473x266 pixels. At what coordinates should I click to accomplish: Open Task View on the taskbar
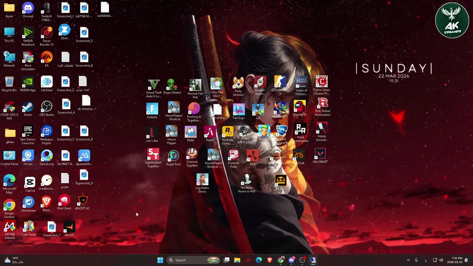coord(227,260)
